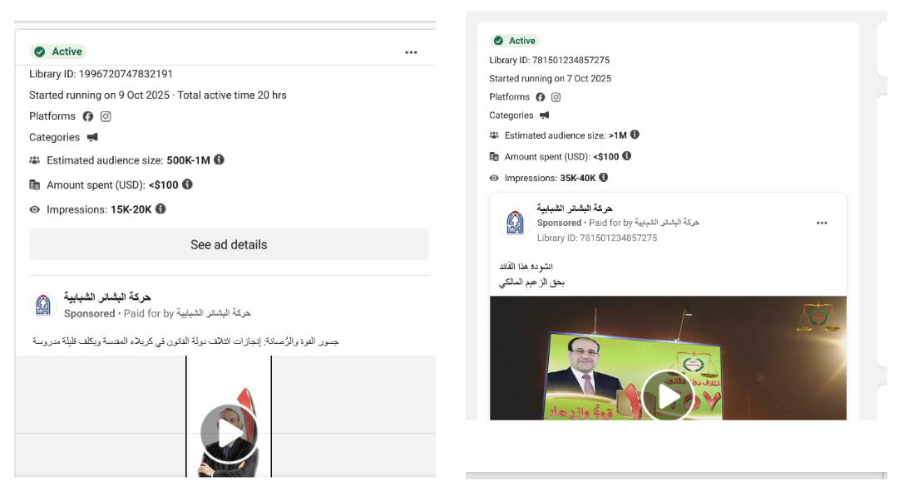The width and height of the screenshot is (914, 486).
Task: Play the left ad video
Action: [x=229, y=434]
